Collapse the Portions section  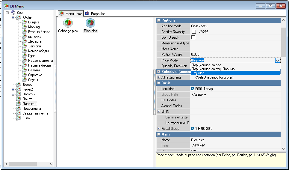(x=158, y=20)
